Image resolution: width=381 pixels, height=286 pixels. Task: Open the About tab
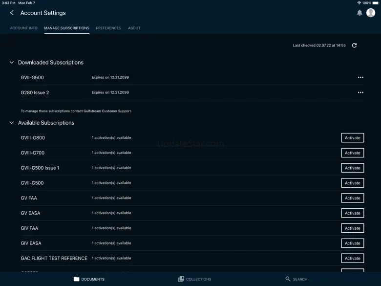tap(134, 28)
